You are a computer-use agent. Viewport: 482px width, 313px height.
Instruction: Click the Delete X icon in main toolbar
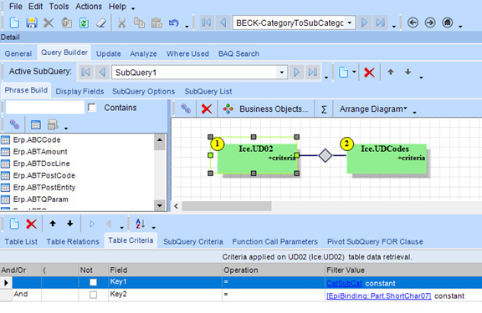click(49, 23)
